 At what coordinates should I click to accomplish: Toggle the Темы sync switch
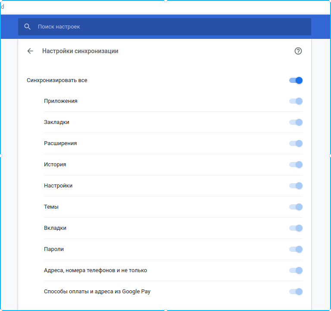[x=296, y=207]
